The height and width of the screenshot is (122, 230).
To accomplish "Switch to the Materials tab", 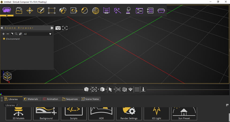I will tap(32, 99).
